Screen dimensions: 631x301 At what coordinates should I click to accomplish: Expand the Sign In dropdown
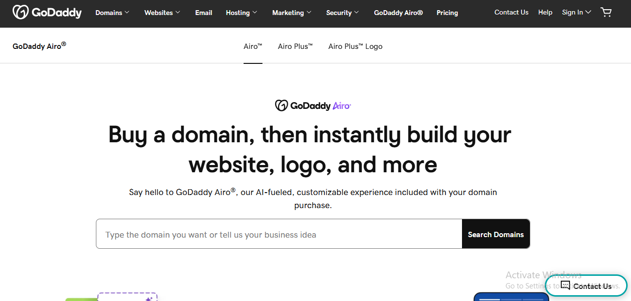(576, 13)
